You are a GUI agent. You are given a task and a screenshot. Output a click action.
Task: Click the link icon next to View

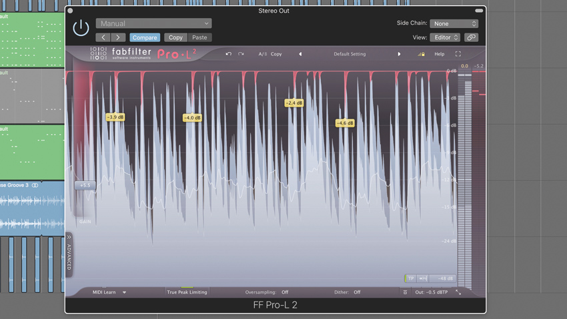471,37
